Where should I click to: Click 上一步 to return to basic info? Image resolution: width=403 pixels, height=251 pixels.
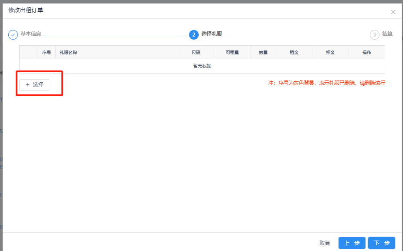[352, 243]
